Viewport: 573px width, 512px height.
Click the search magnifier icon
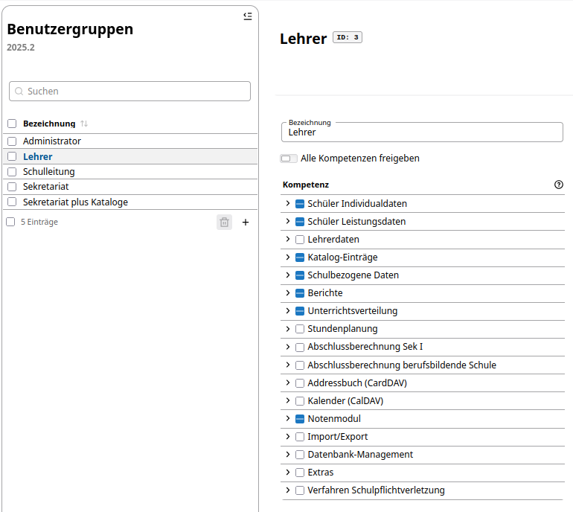pos(19,91)
